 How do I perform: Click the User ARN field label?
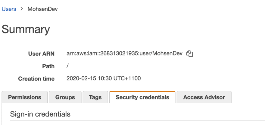pos(42,54)
